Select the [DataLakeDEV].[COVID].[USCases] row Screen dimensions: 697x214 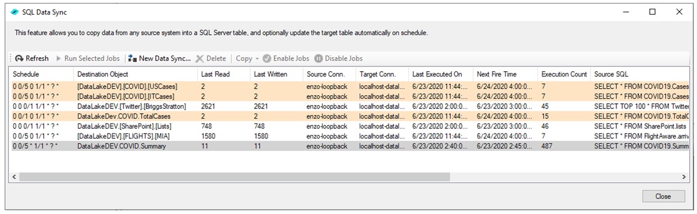pyautogui.click(x=350, y=86)
